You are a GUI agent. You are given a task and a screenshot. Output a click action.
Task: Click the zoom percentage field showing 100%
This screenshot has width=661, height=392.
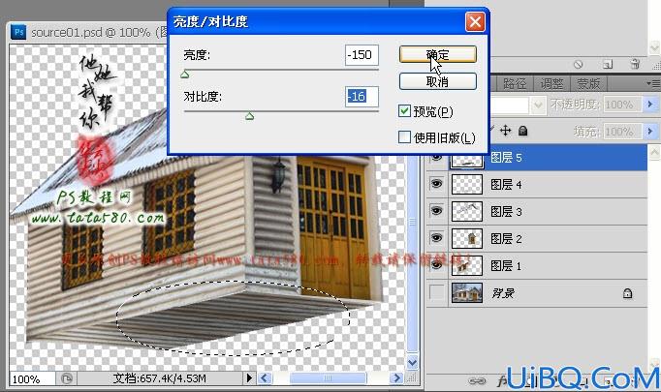[32, 379]
